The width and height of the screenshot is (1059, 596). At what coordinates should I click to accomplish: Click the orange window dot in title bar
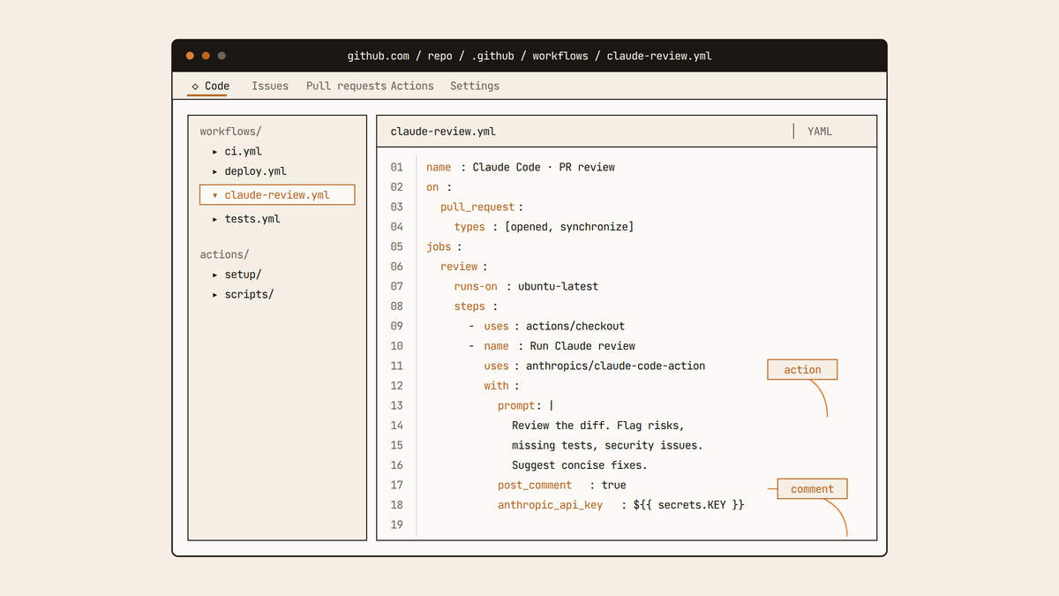pyautogui.click(x=206, y=56)
